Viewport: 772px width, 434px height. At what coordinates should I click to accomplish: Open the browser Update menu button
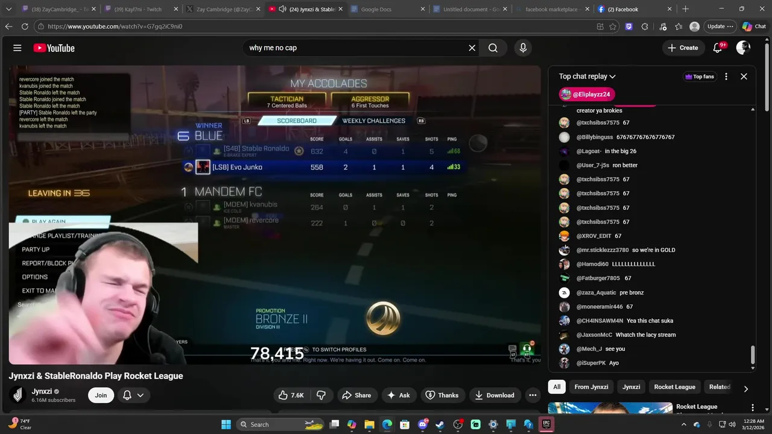(x=720, y=27)
